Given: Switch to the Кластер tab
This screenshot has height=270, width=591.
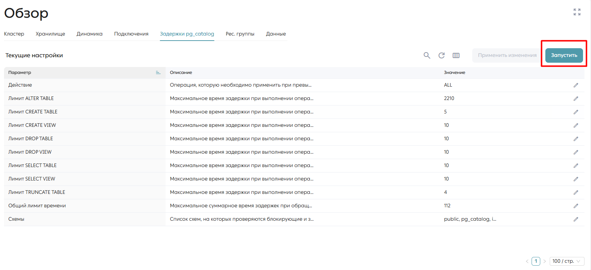Looking at the screenshot, I should 14,34.
